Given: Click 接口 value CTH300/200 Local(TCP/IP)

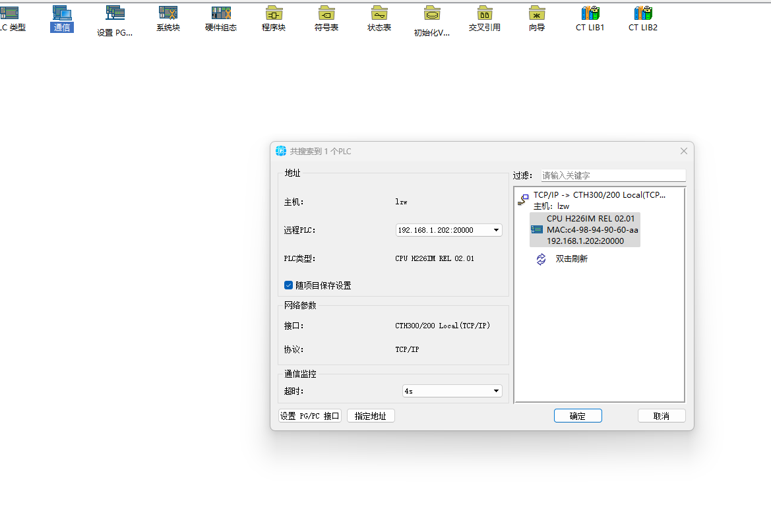Looking at the screenshot, I should pyautogui.click(x=443, y=326).
